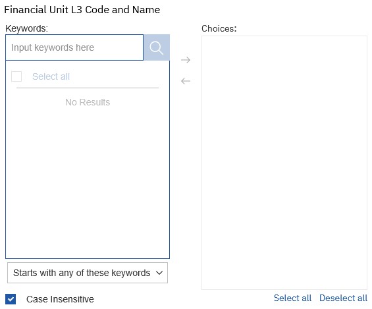Click inside the empty Choices list box
This screenshot has height=309, width=372.
[x=284, y=163]
